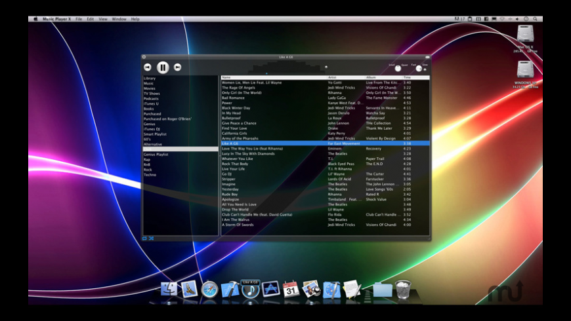This screenshot has width=571, height=321.
Task: Pause the currently playing song
Action: [x=163, y=67]
